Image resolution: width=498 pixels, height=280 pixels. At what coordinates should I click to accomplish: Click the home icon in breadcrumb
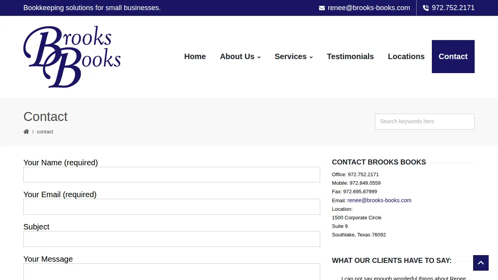tap(26, 131)
